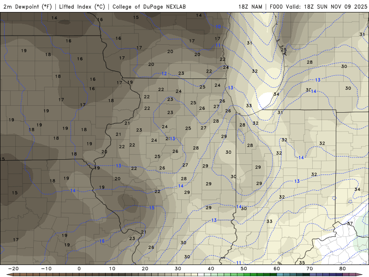
Task: Click the '40' label on the color scale
Action: click(x=211, y=269)
